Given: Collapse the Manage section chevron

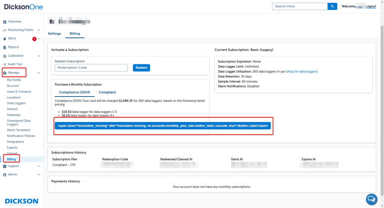Looking at the screenshot, I should [39, 73].
